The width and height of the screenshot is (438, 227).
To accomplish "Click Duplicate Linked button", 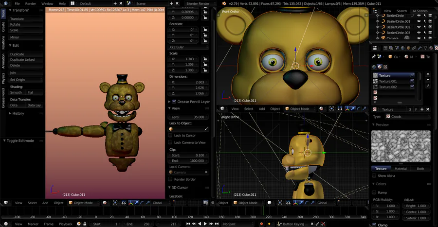I will (x=26, y=60).
